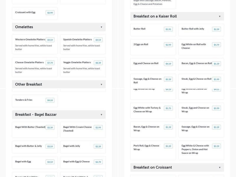Choose Butter Roll $1.91 price button
236x177 pixels.
click(x=168, y=29)
